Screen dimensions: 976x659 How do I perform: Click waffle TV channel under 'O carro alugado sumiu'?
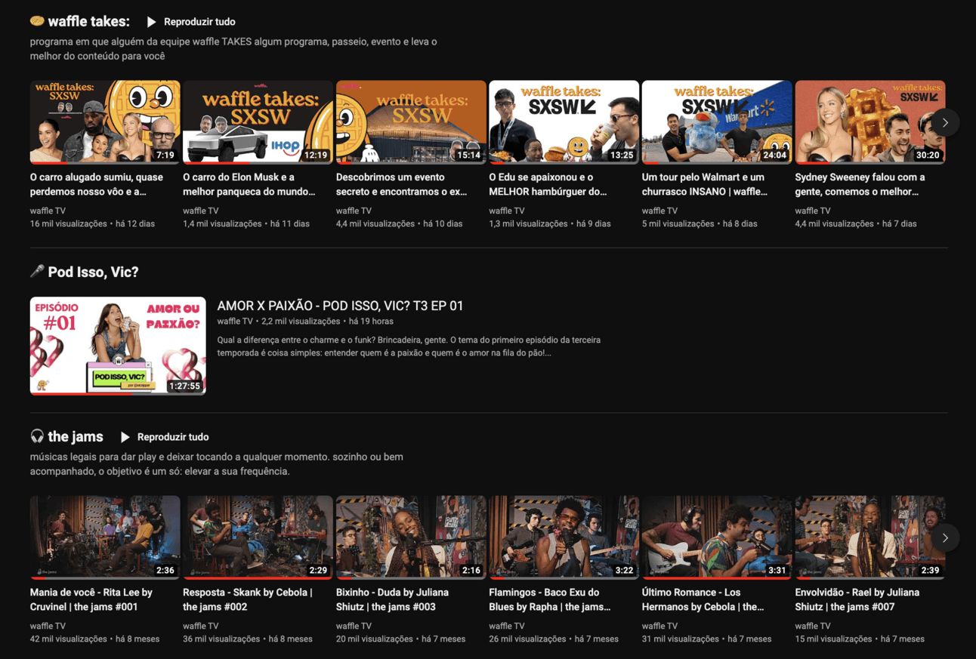pos(48,211)
